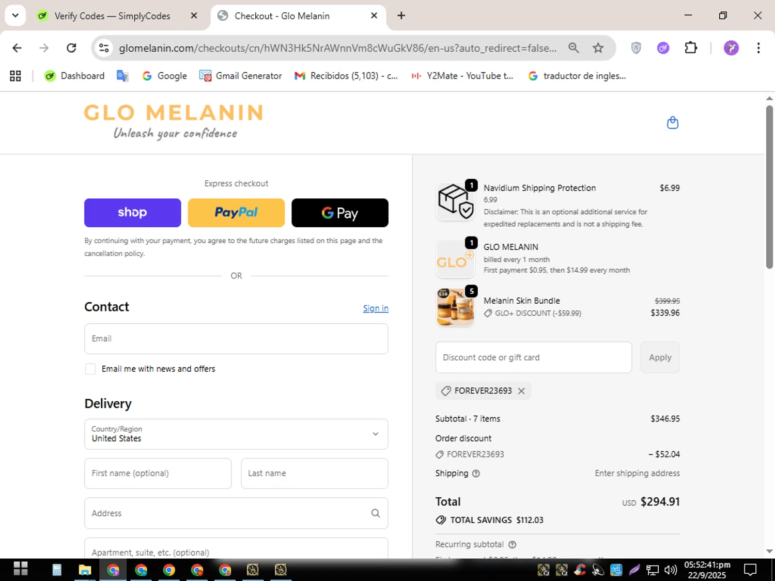Remove the FOREVER23693 discount code

pyautogui.click(x=521, y=391)
